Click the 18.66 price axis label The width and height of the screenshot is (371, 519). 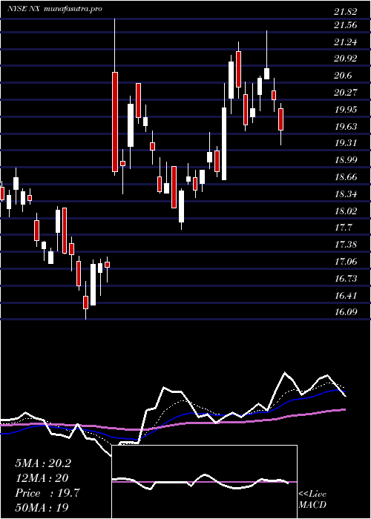(346, 177)
